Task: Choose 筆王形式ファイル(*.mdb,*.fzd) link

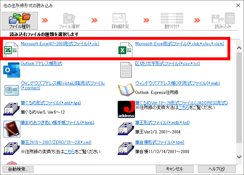Action: (162, 123)
